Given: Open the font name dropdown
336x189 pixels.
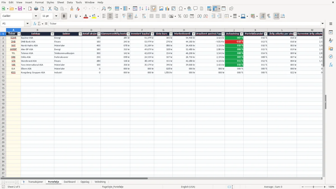Looking at the screenshot, I should [x=36, y=16].
